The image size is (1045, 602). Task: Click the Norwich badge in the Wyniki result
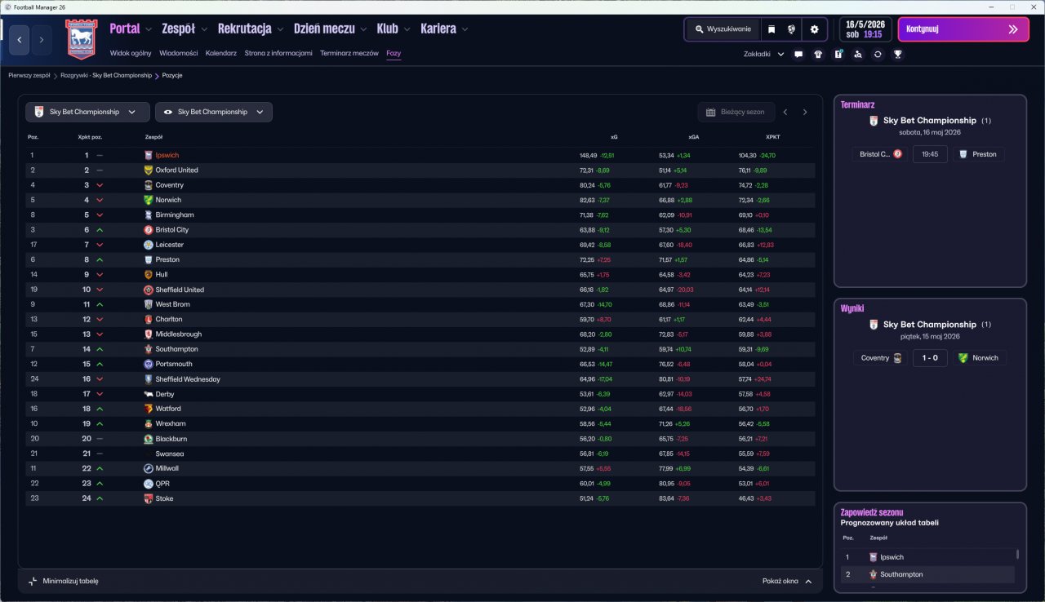(963, 358)
